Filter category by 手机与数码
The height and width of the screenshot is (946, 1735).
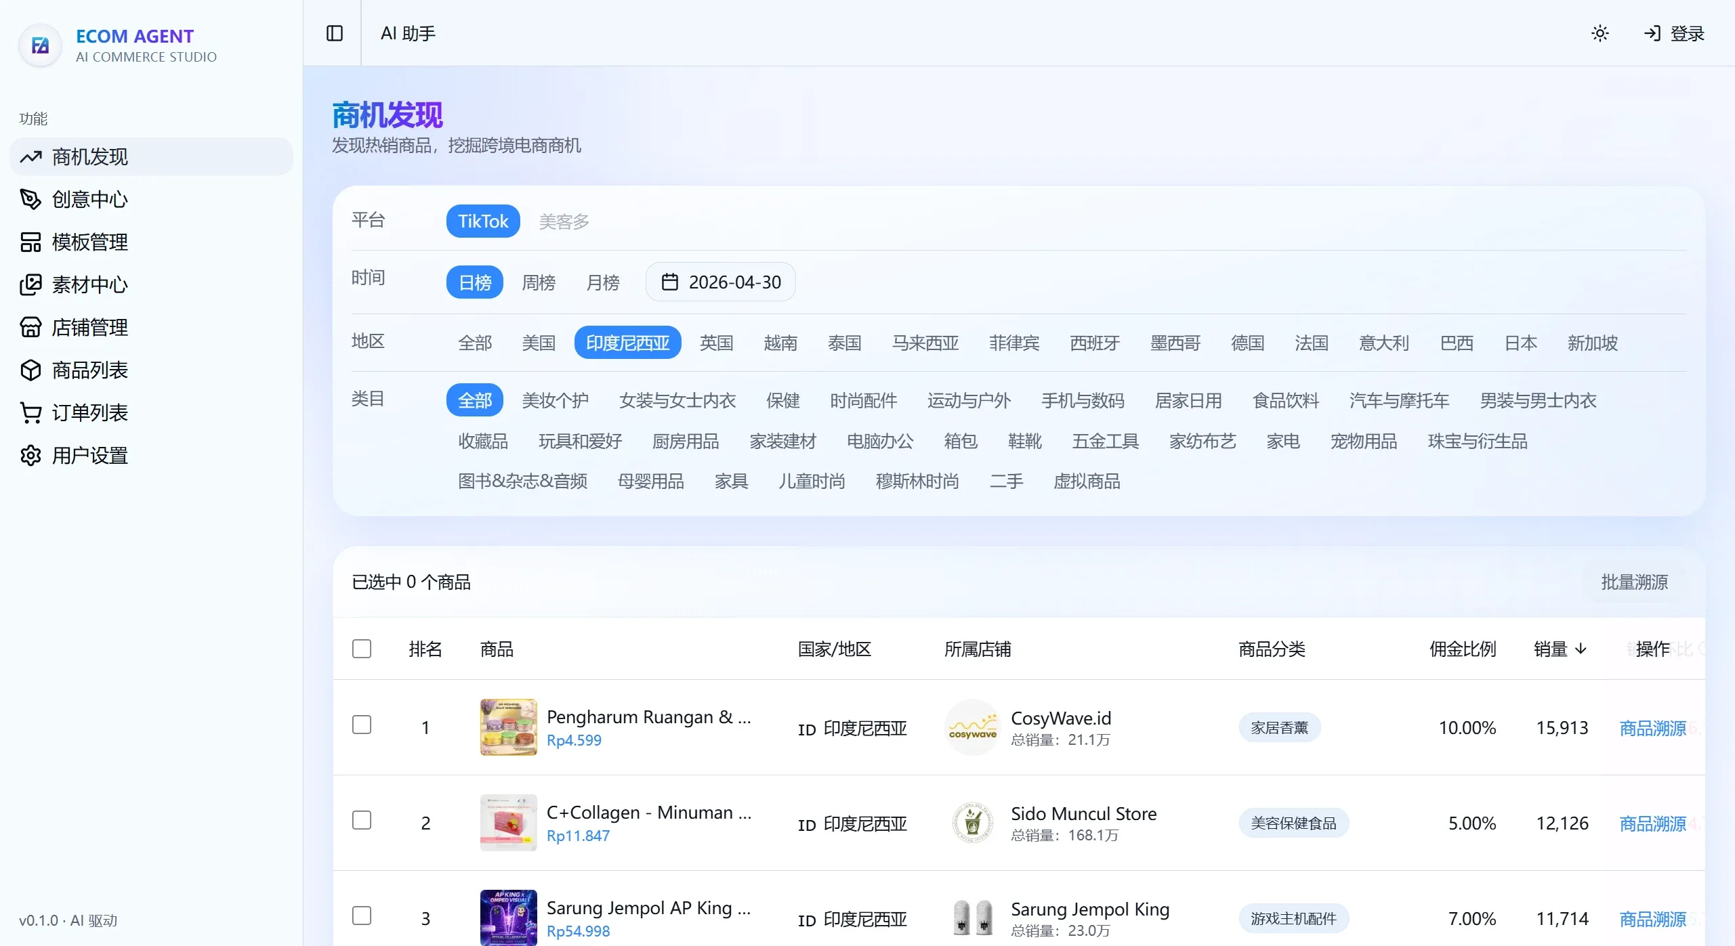point(1083,400)
